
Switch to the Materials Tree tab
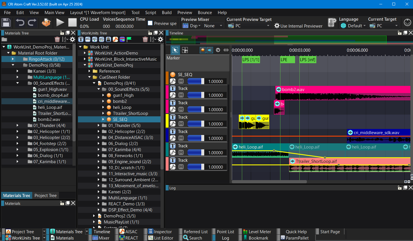(x=16, y=195)
